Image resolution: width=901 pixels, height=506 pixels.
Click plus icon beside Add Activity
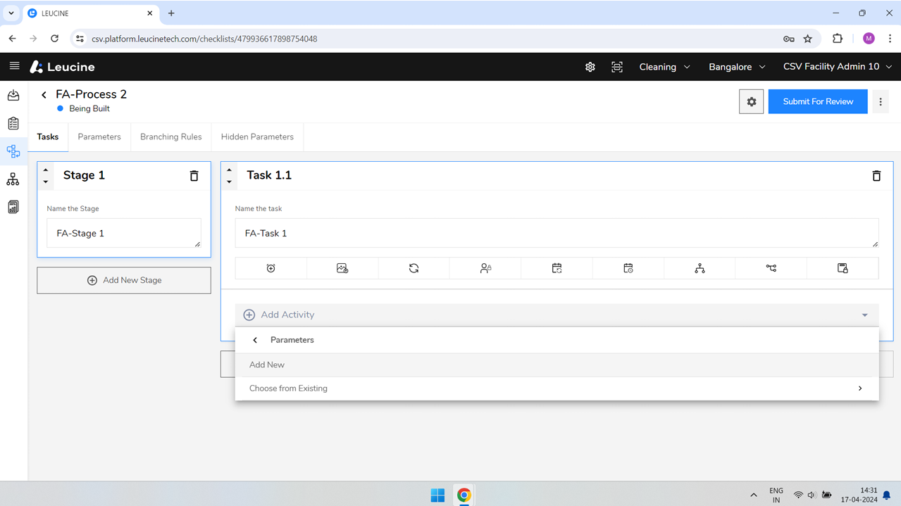click(x=249, y=315)
